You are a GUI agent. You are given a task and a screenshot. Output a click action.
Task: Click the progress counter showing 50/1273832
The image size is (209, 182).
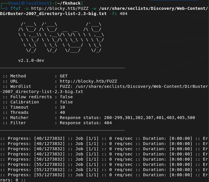tap(49, 159)
